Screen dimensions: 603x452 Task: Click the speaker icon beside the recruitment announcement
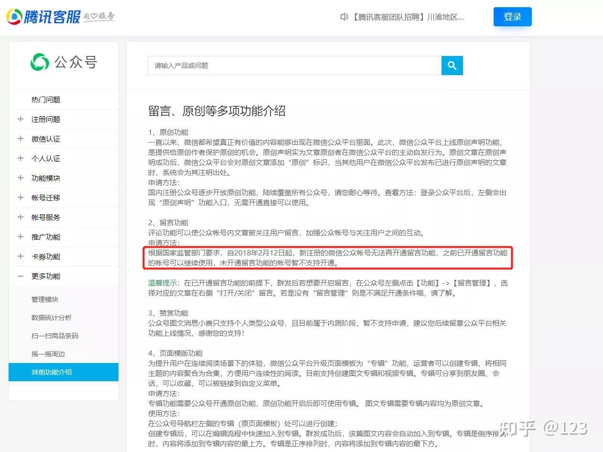[x=344, y=17]
